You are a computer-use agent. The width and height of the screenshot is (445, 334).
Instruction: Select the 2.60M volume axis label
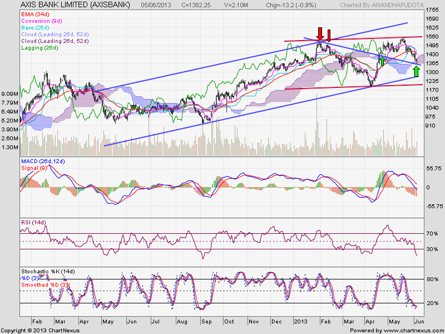pyautogui.click(x=10, y=138)
